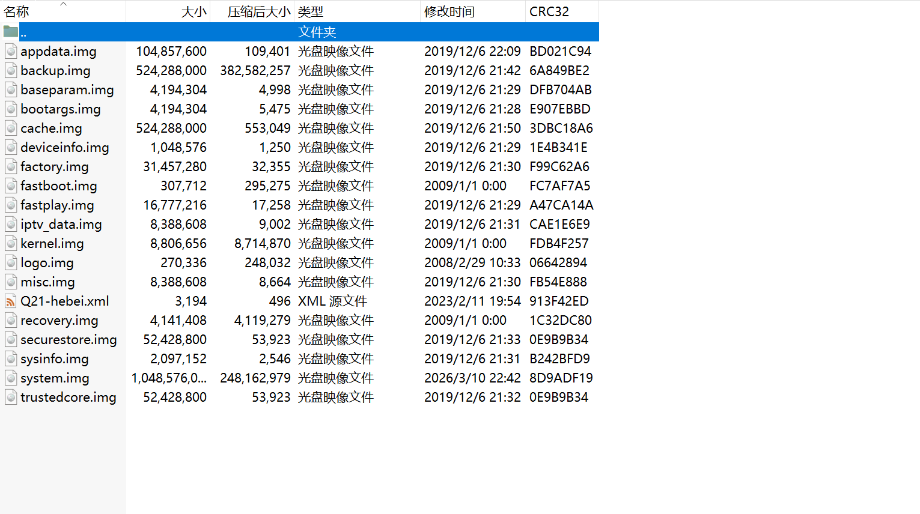Select the misc.img file name
The image size is (920, 514).
tap(47, 282)
